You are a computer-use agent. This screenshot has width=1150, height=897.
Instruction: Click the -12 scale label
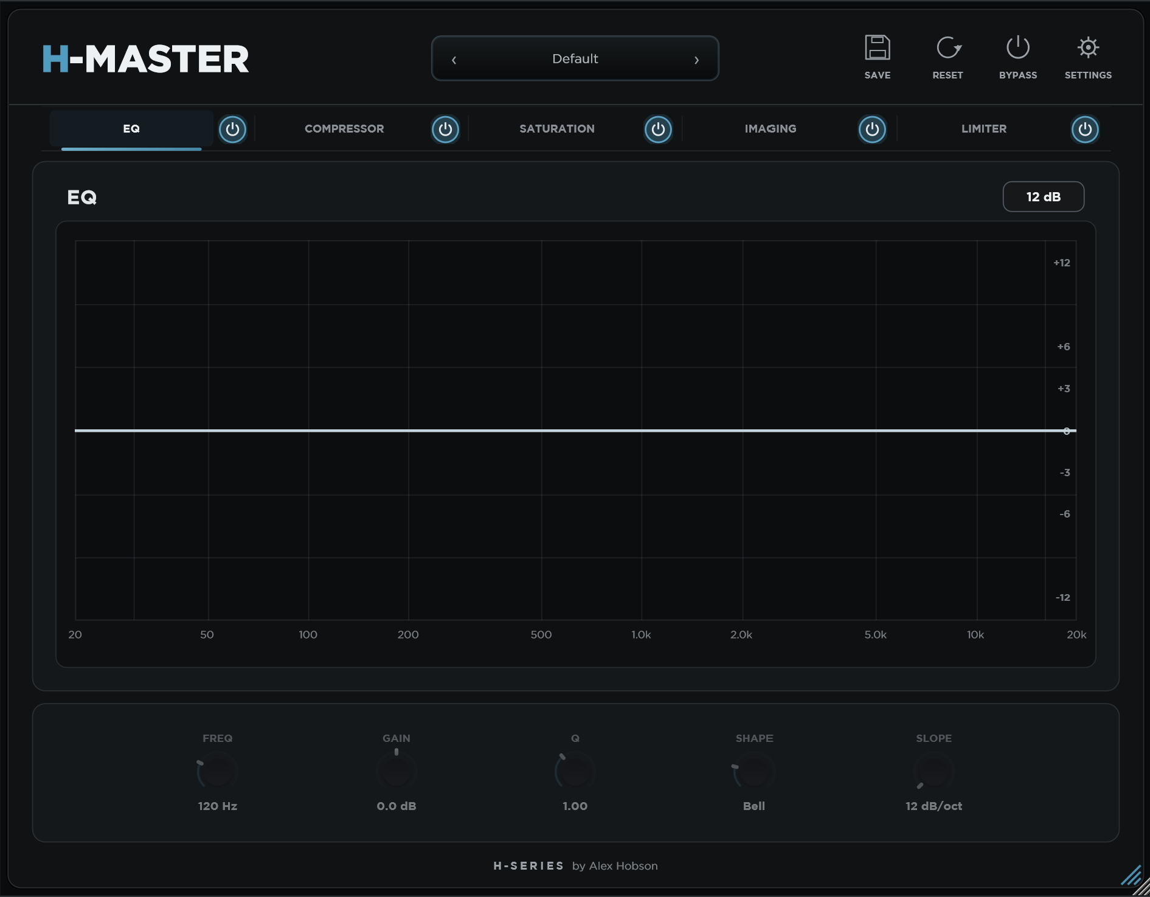[1062, 597]
